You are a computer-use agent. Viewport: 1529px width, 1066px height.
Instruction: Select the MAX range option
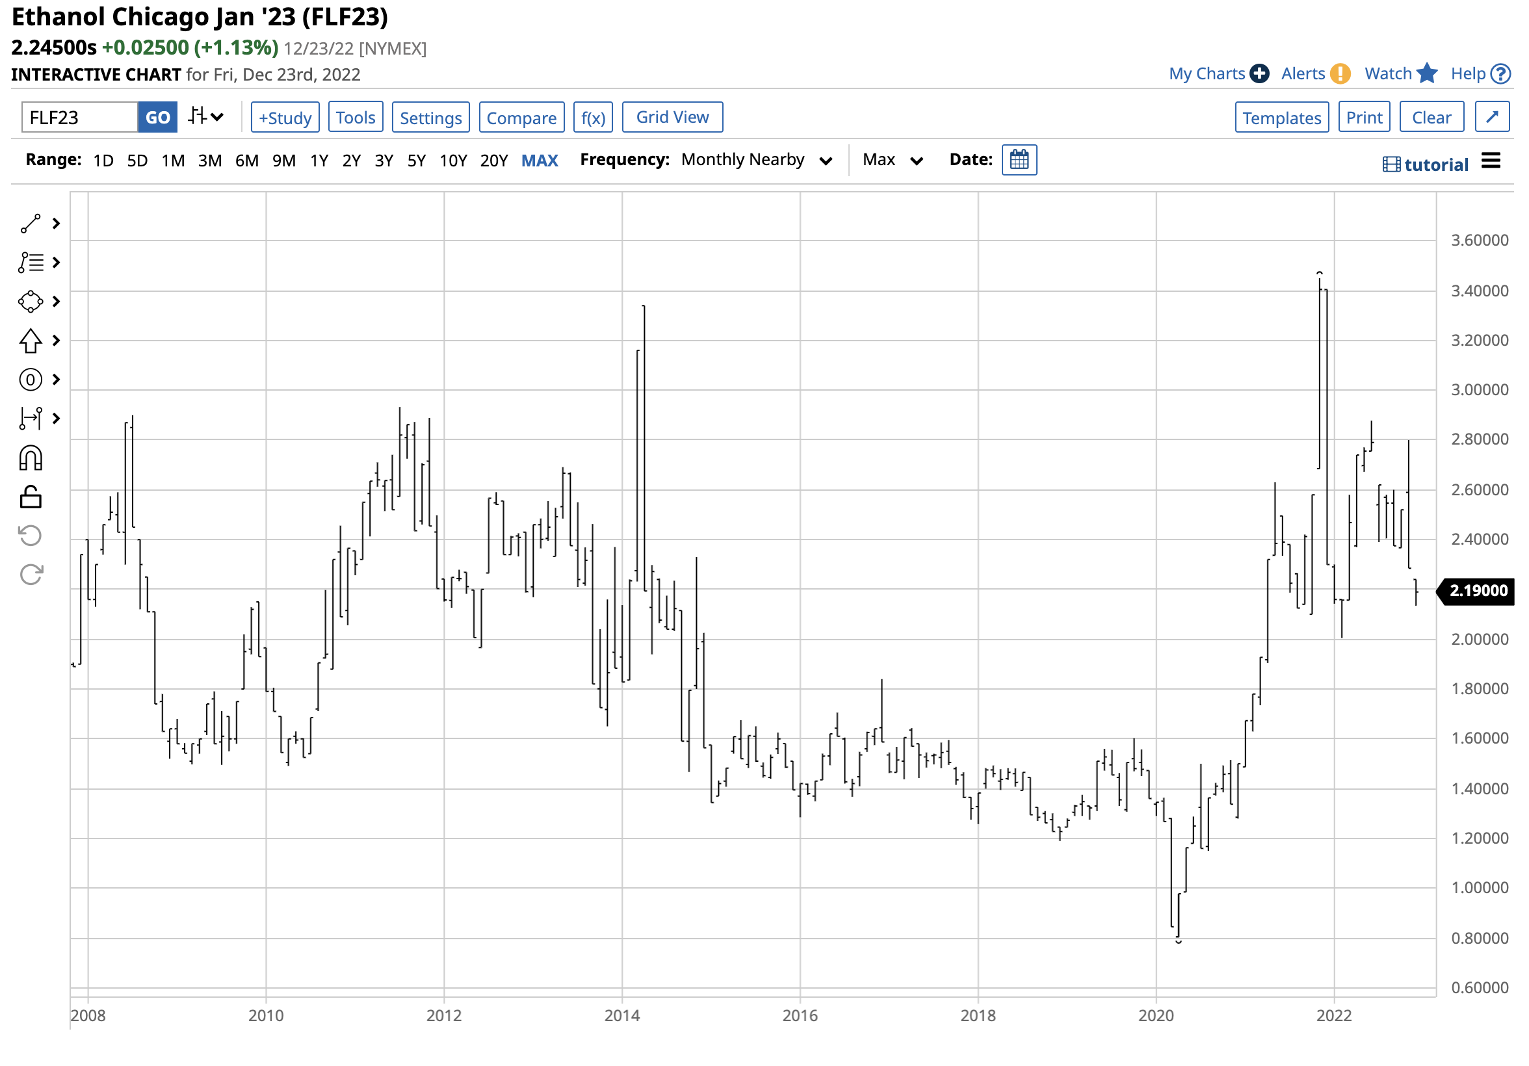pos(541,161)
